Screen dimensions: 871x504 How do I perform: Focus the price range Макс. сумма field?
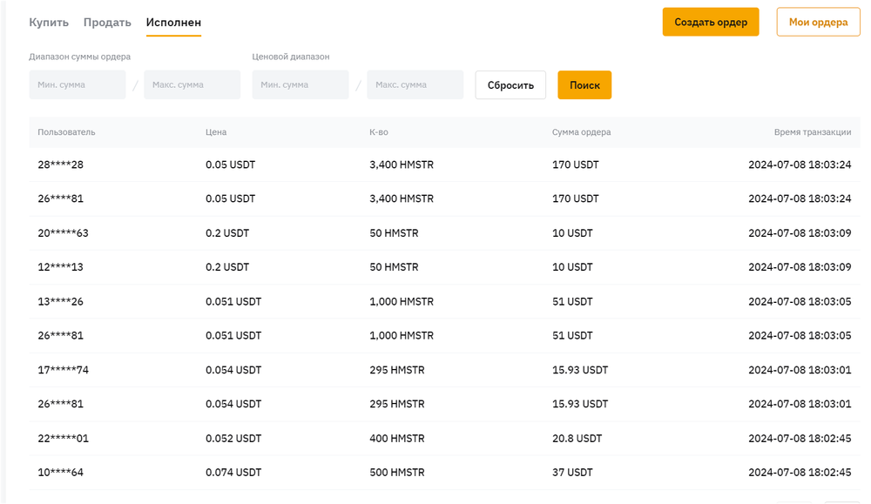point(415,85)
